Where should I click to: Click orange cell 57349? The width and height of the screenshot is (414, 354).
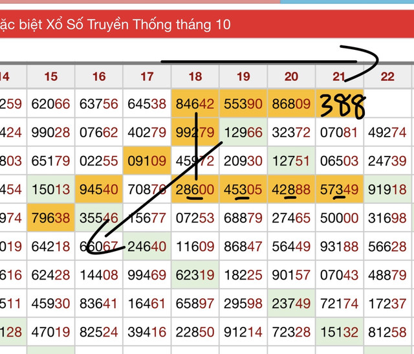pos(339,189)
